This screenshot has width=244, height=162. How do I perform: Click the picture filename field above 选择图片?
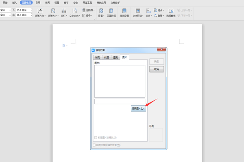[x=120, y=101]
